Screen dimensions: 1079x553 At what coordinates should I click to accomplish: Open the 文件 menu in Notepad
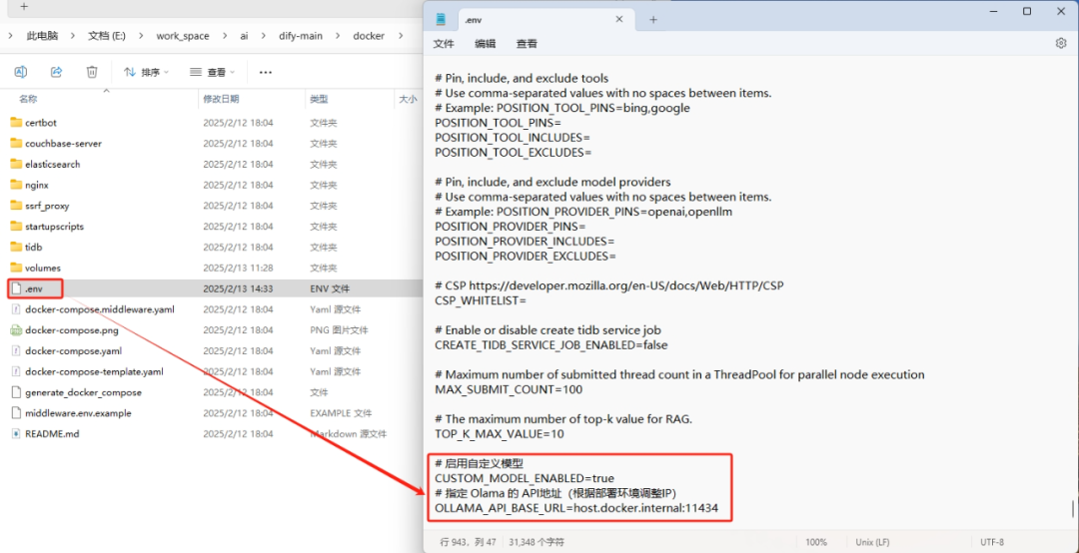pos(444,43)
